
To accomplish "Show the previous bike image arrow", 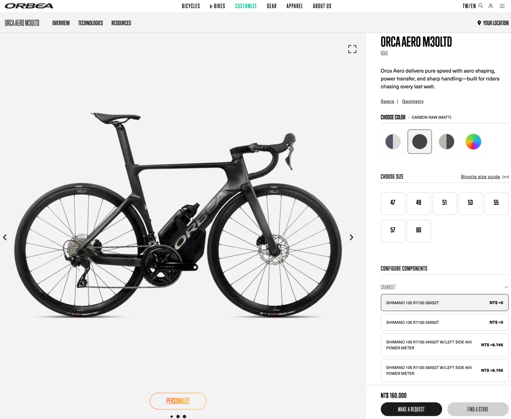I will (x=5, y=237).
